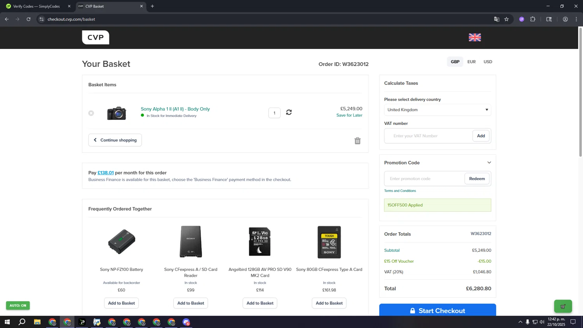Open Terms and Conditions link
Viewport: 583px width, 328px height.
click(x=400, y=191)
